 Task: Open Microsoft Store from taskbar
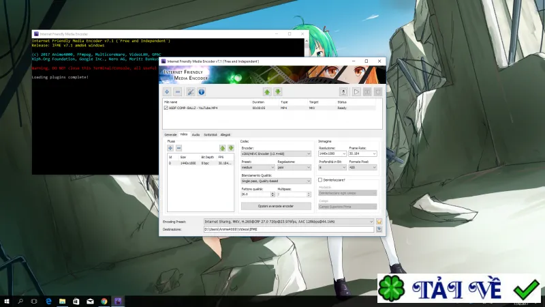click(76, 301)
